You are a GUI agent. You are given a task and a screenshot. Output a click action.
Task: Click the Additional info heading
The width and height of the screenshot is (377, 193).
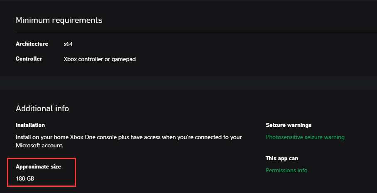click(42, 109)
